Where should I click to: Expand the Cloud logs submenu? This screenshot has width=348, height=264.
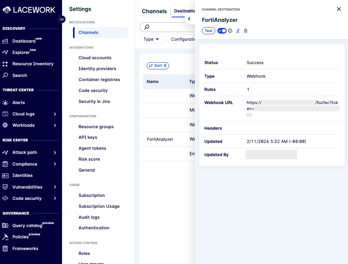tap(55, 114)
